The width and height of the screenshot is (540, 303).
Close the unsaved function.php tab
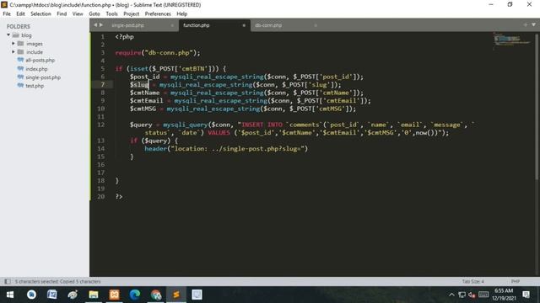coord(244,25)
